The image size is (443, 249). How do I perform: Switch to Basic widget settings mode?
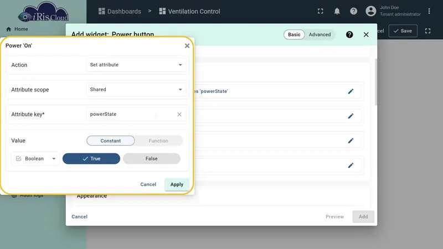pyautogui.click(x=294, y=34)
